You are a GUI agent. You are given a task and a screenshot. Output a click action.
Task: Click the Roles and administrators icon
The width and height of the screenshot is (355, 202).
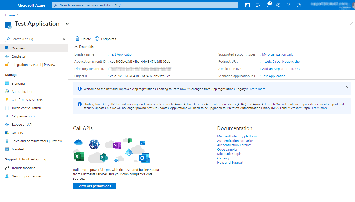7,141
